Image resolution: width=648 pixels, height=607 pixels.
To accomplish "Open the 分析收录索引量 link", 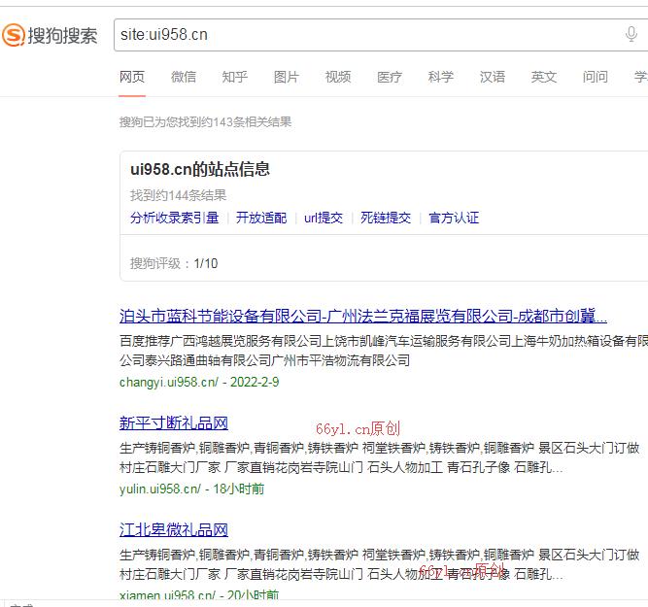I will 175,218.
